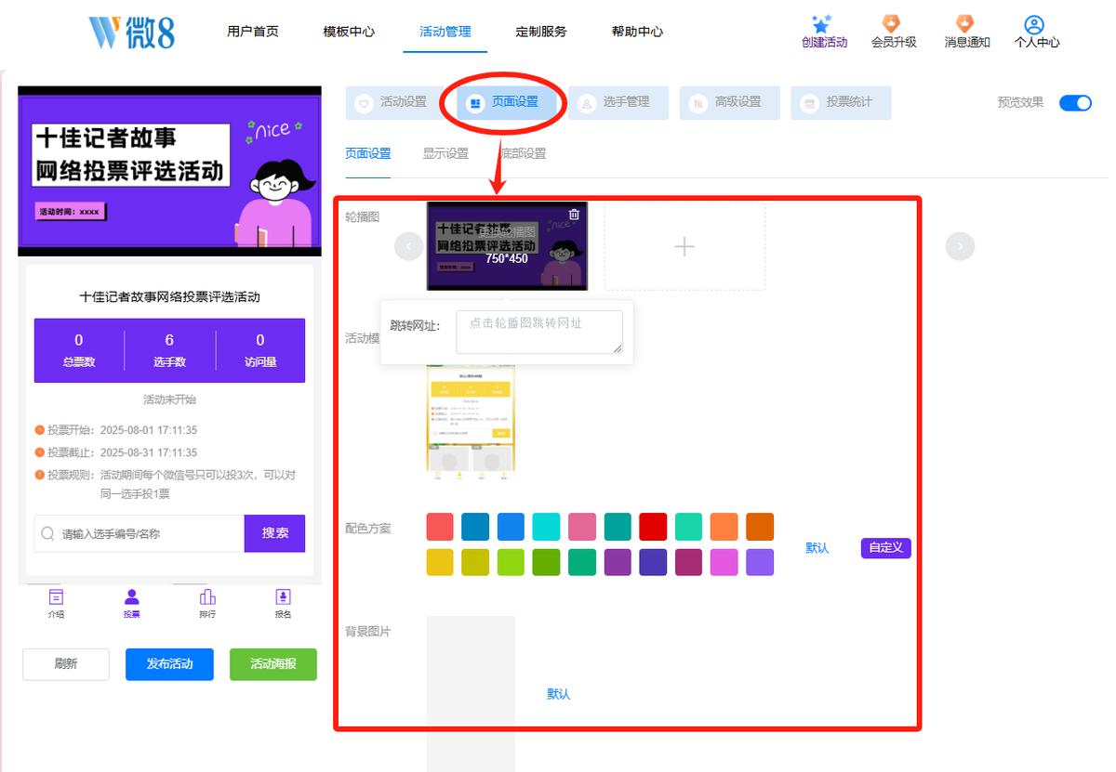Screen dimensions: 1116x772
Task: Select the 排行 ranking icon in preview
Action: tap(207, 596)
